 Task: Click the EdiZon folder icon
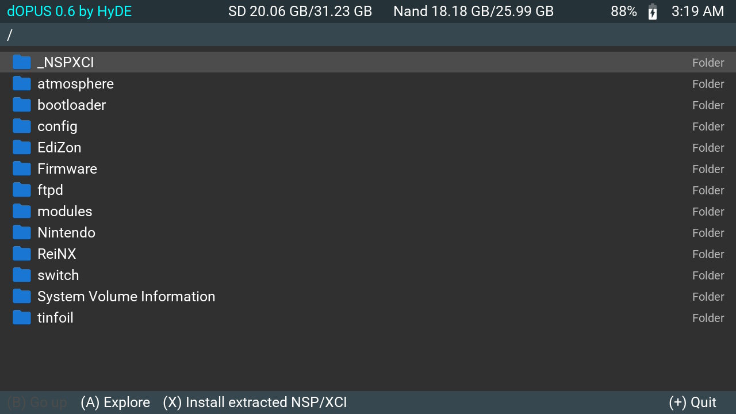(x=21, y=147)
